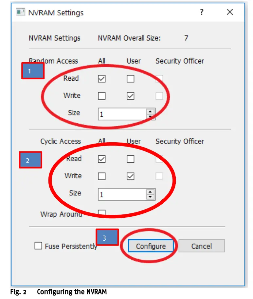The width and height of the screenshot is (253, 299).
Task: Decrease Random Access Size with the down arrow
Action: coord(150,116)
